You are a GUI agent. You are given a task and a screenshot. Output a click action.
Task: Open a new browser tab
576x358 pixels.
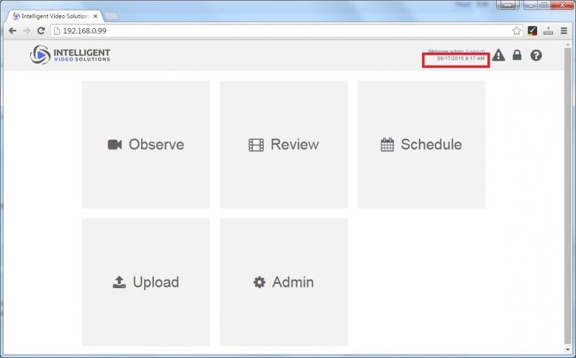pos(112,17)
